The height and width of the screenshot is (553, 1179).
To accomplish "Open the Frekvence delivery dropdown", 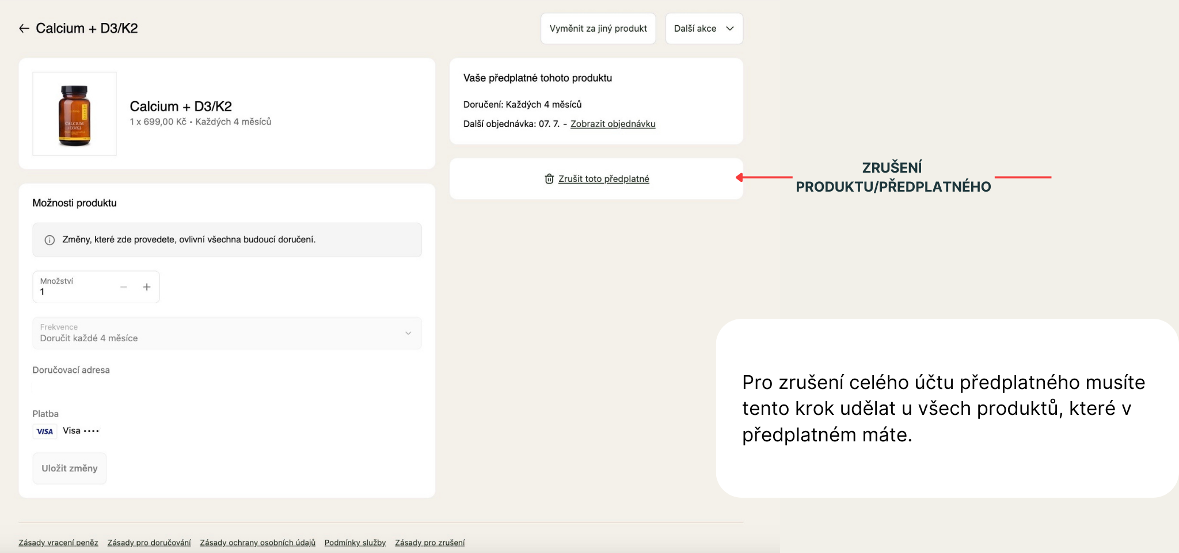I will pyautogui.click(x=227, y=333).
